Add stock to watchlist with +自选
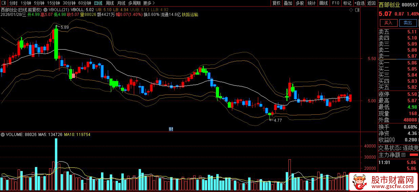The image size is (419, 192). [x=359, y=3]
